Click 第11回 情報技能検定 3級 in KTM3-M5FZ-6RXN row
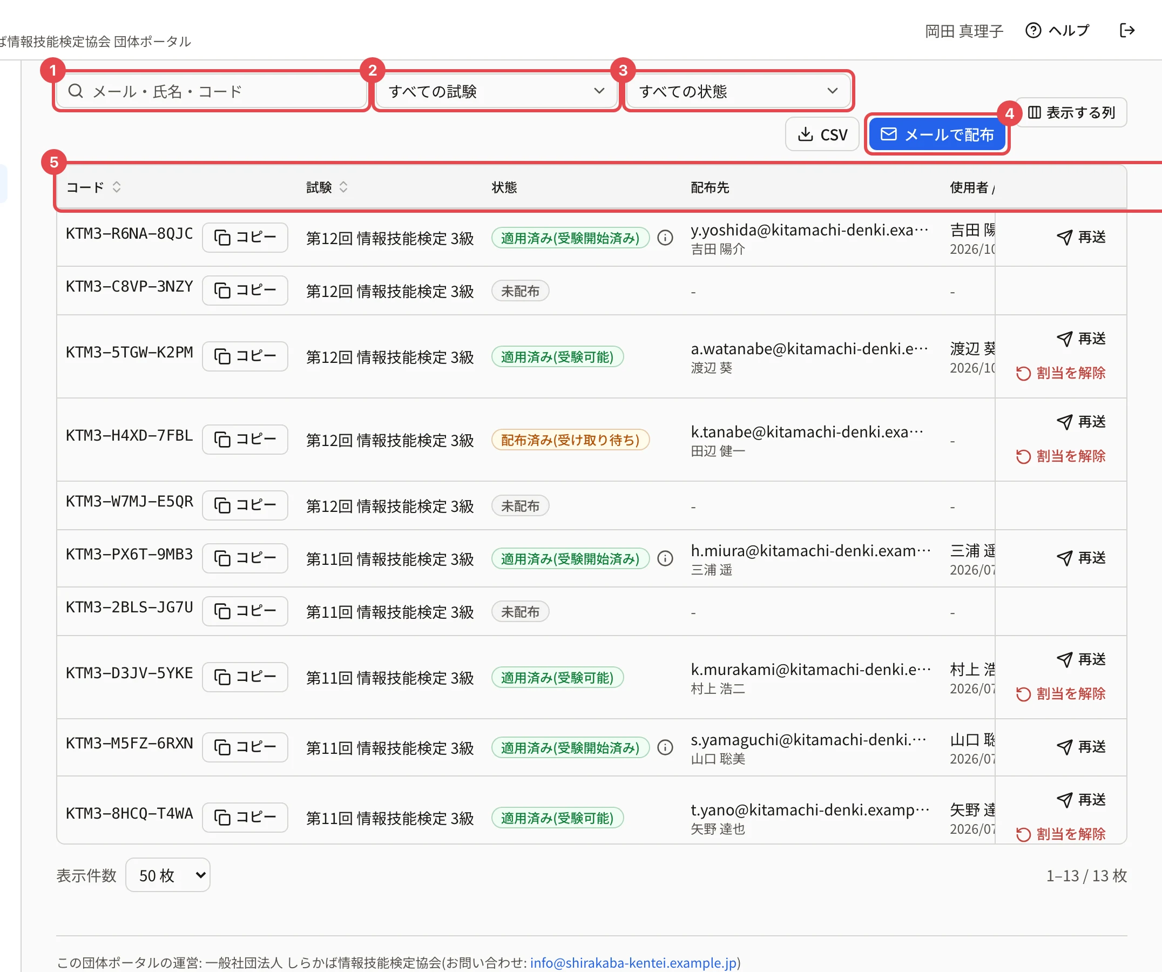Screen dimensions: 1162x972 click(x=390, y=748)
